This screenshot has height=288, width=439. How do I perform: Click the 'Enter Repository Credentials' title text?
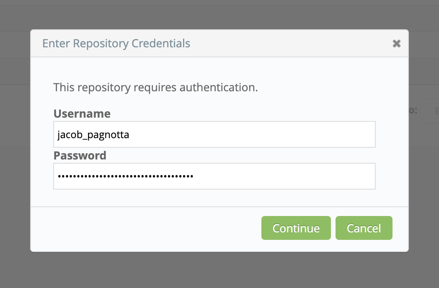pyautogui.click(x=116, y=44)
